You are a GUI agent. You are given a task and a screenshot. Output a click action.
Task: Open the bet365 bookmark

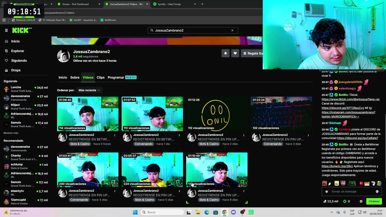click(x=83, y=20)
